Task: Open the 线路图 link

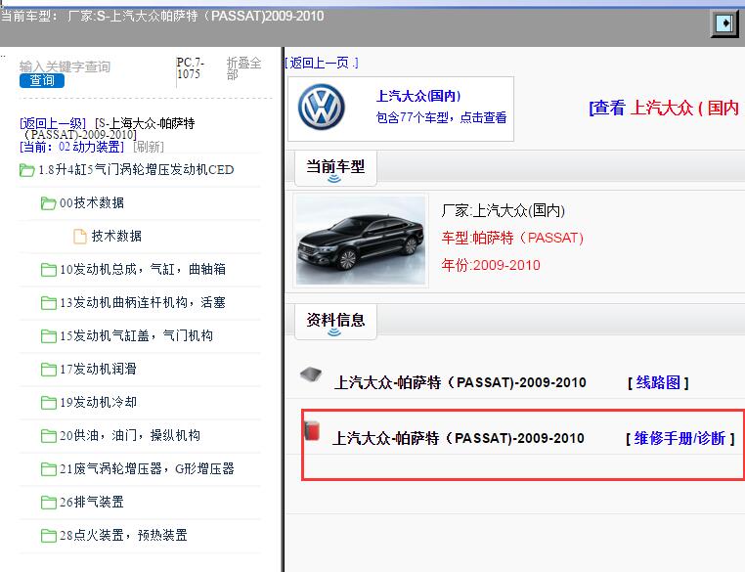Action: tap(658, 382)
